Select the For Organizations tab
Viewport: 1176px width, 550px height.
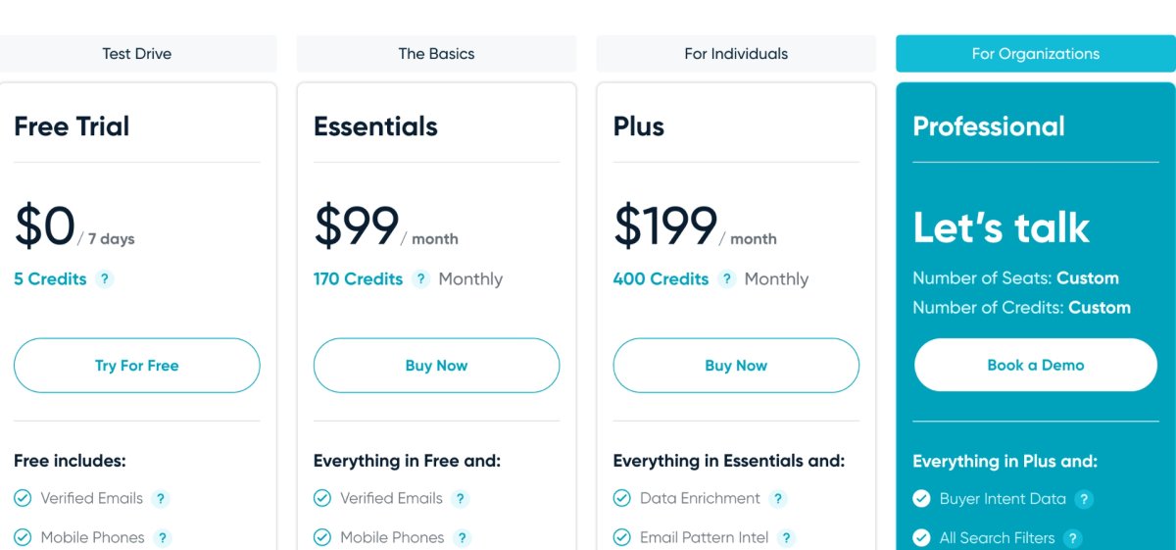[x=1036, y=54]
